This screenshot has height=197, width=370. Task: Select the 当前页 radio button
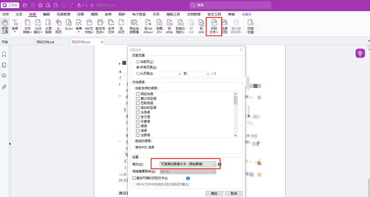click(x=138, y=62)
